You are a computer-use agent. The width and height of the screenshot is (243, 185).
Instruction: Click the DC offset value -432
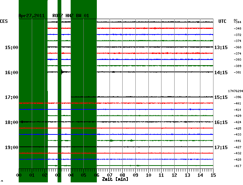(237, 153)
